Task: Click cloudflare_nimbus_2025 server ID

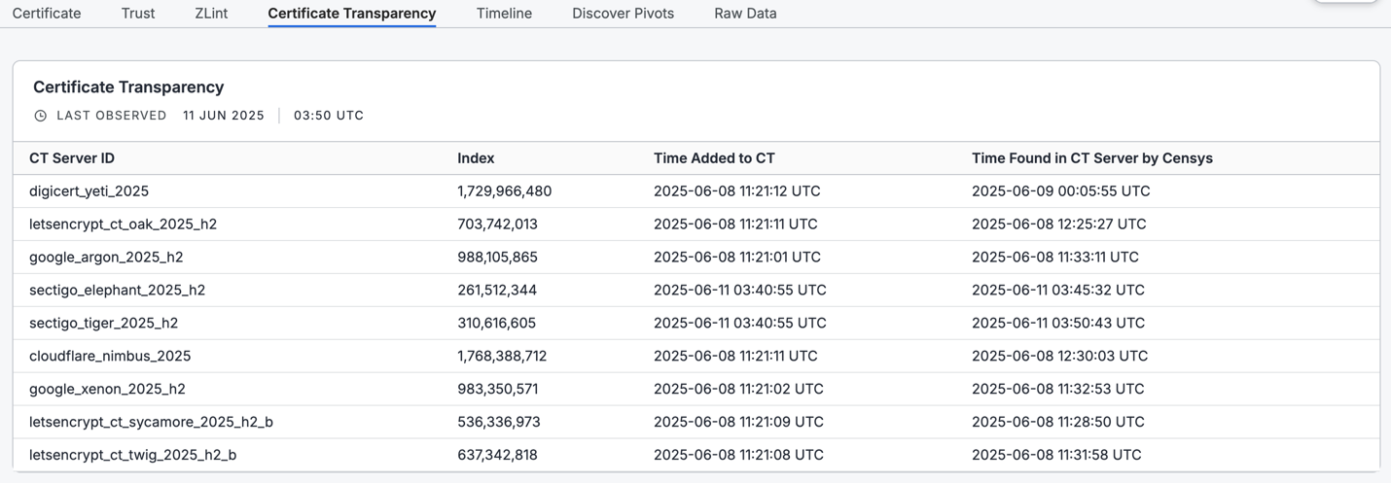Action: pyautogui.click(x=110, y=357)
